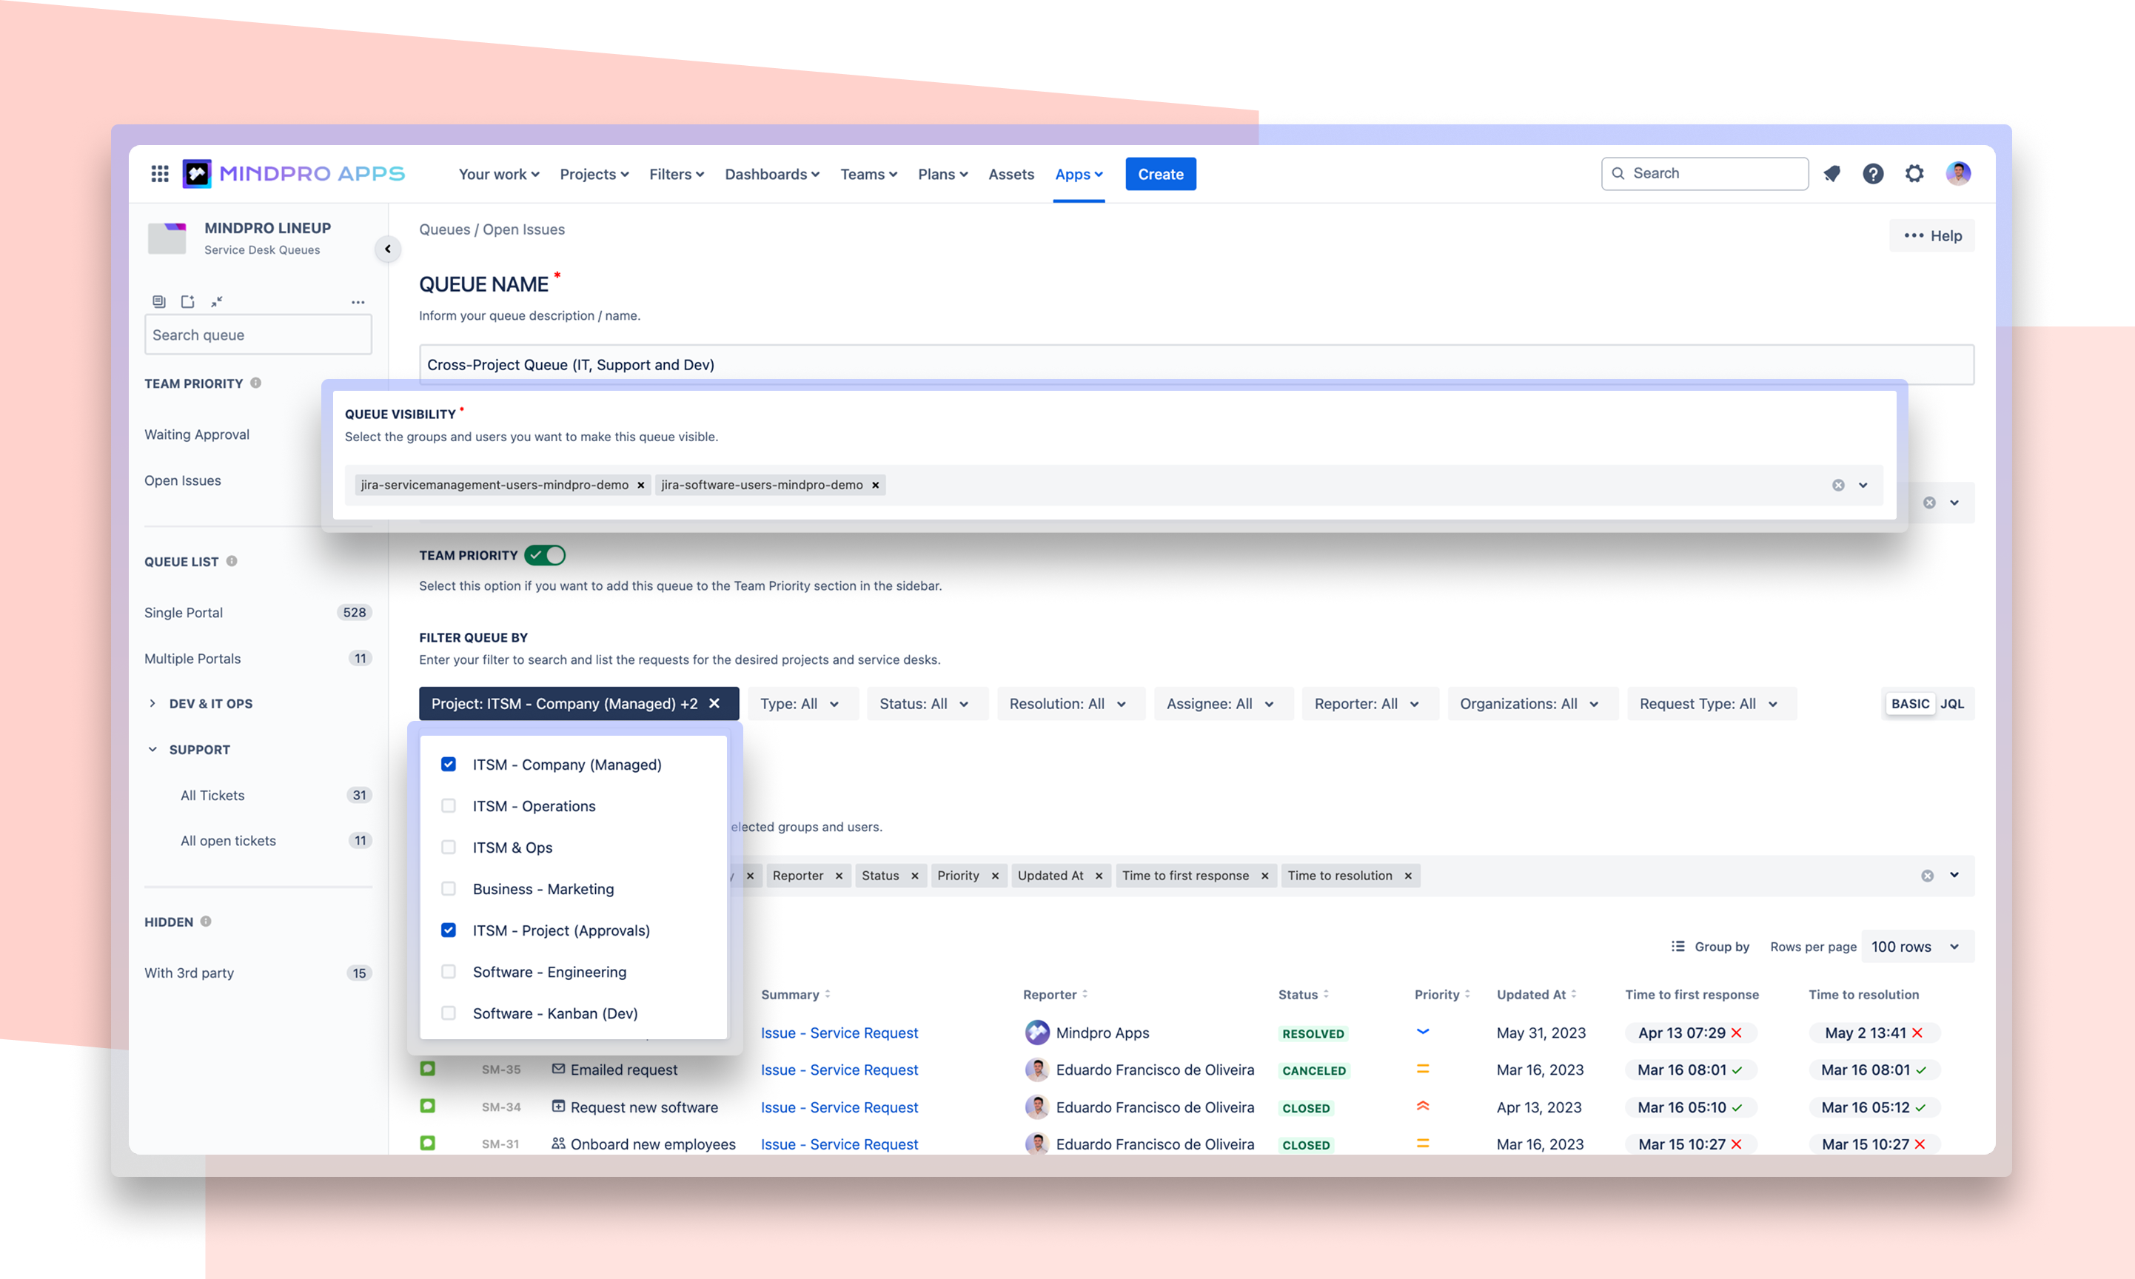Open Issue - Service Request link for SM-35
This screenshot has height=1279, width=2135.
pyautogui.click(x=839, y=1070)
